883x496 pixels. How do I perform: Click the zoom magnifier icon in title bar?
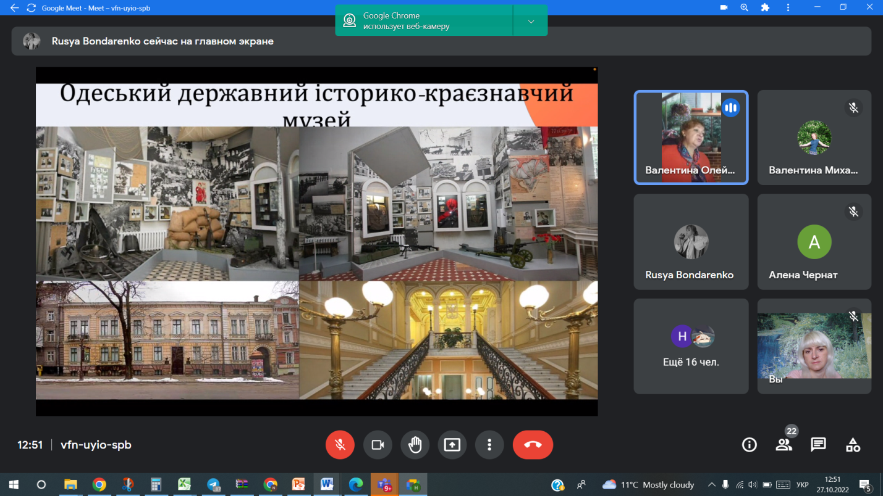coord(744,8)
